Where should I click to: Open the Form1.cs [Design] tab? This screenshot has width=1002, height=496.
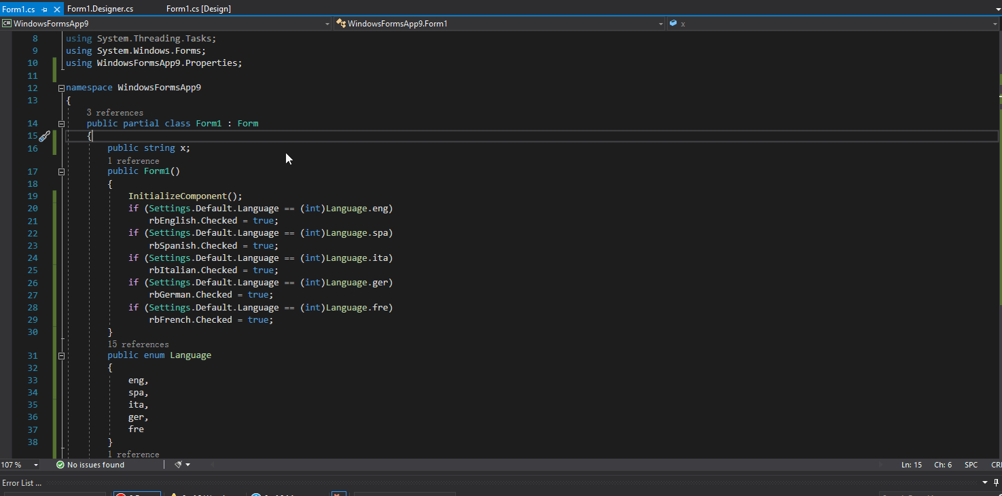(198, 9)
